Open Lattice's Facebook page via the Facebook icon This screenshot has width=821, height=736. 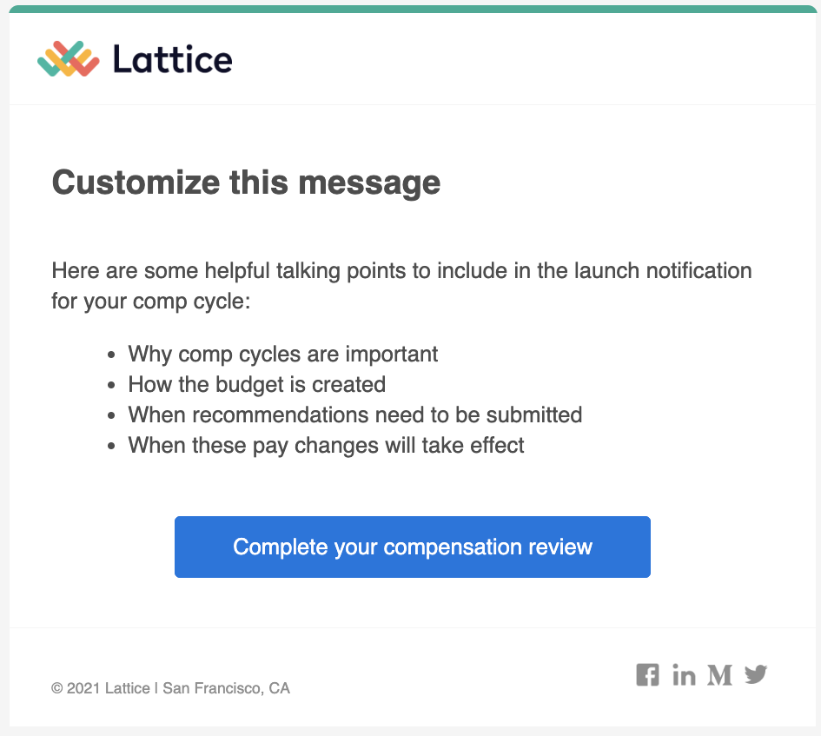click(648, 674)
